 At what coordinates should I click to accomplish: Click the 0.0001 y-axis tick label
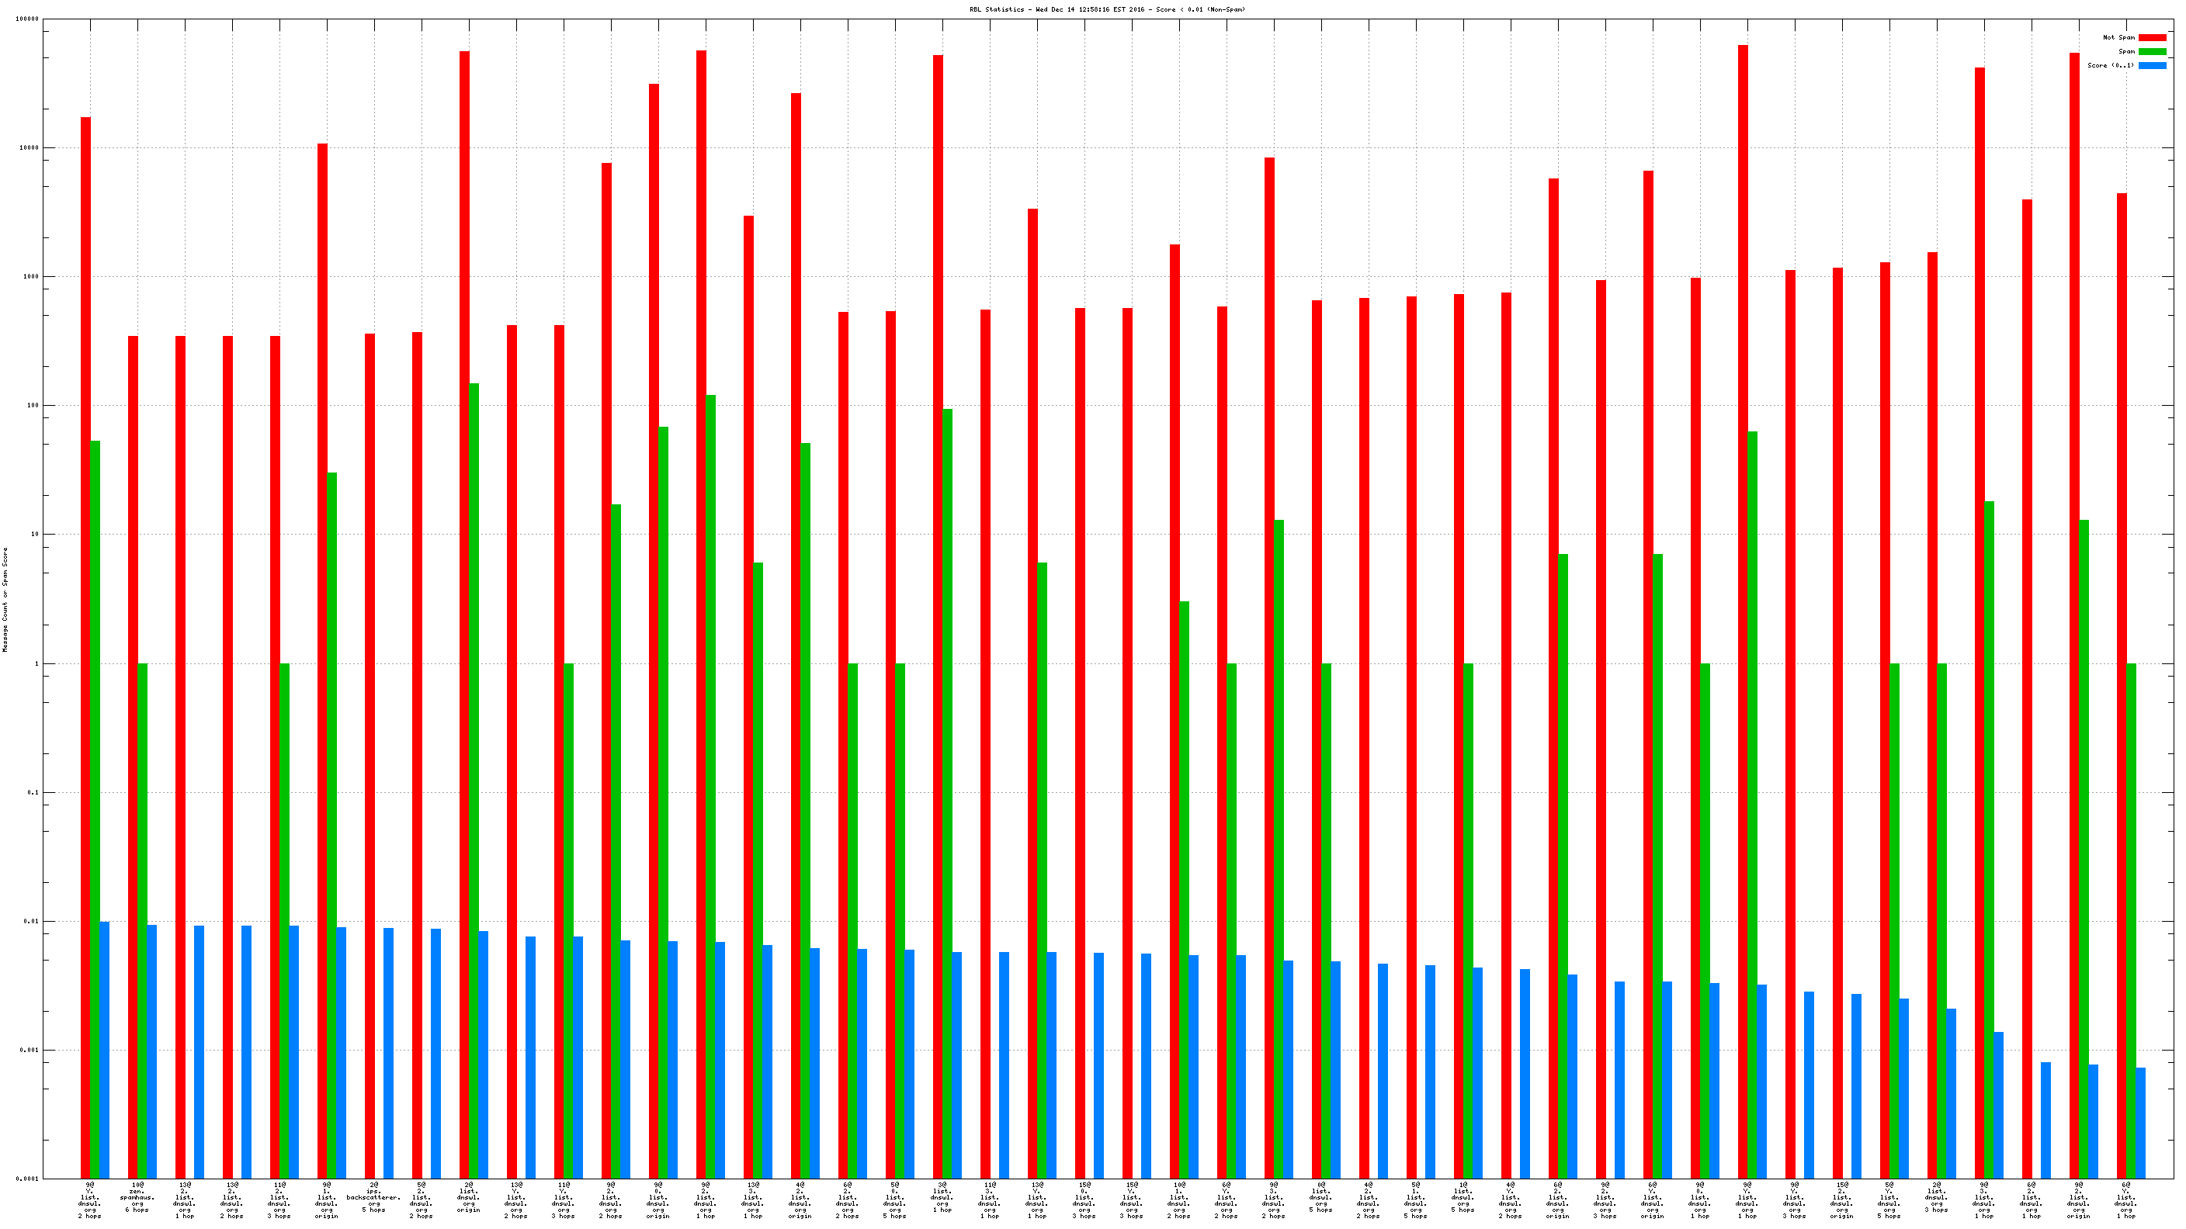click(27, 1179)
